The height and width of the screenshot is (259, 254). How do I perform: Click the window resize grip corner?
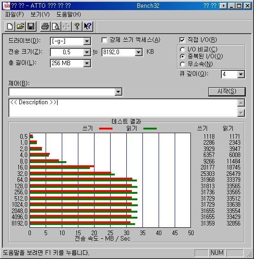249,254
